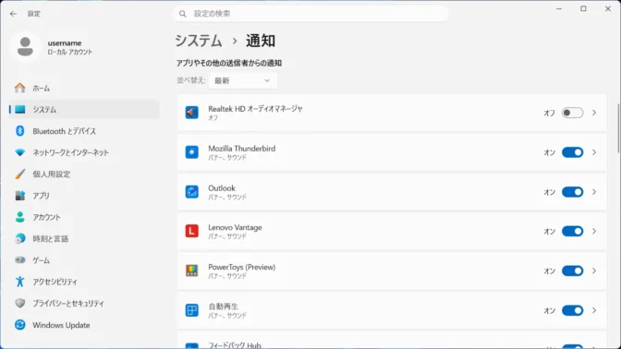Screen dimensions: 621x349
Task: Open the ホーム settings page
Action: 84,88
